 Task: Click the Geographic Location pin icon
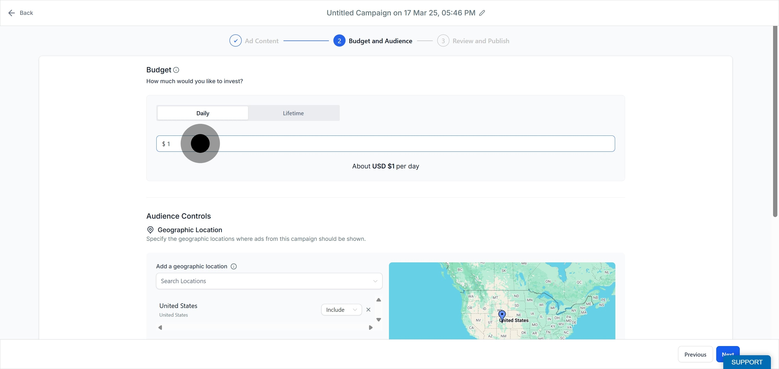pos(150,230)
